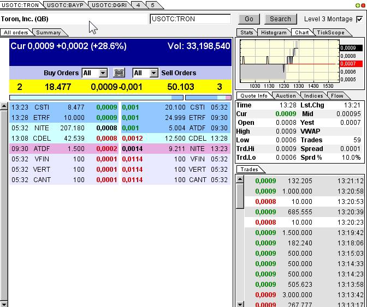The image size is (367, 307).
Task: Select the 0,0008 trade at 13:20:53
Action: click(x=304, y=201)
